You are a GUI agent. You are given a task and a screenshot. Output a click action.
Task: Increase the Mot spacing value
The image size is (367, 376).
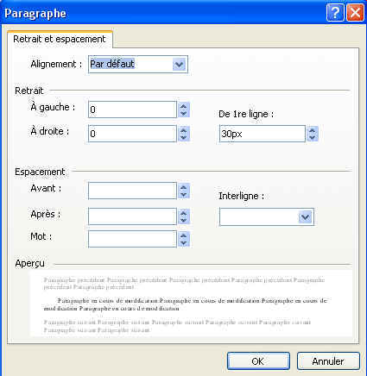184,235
